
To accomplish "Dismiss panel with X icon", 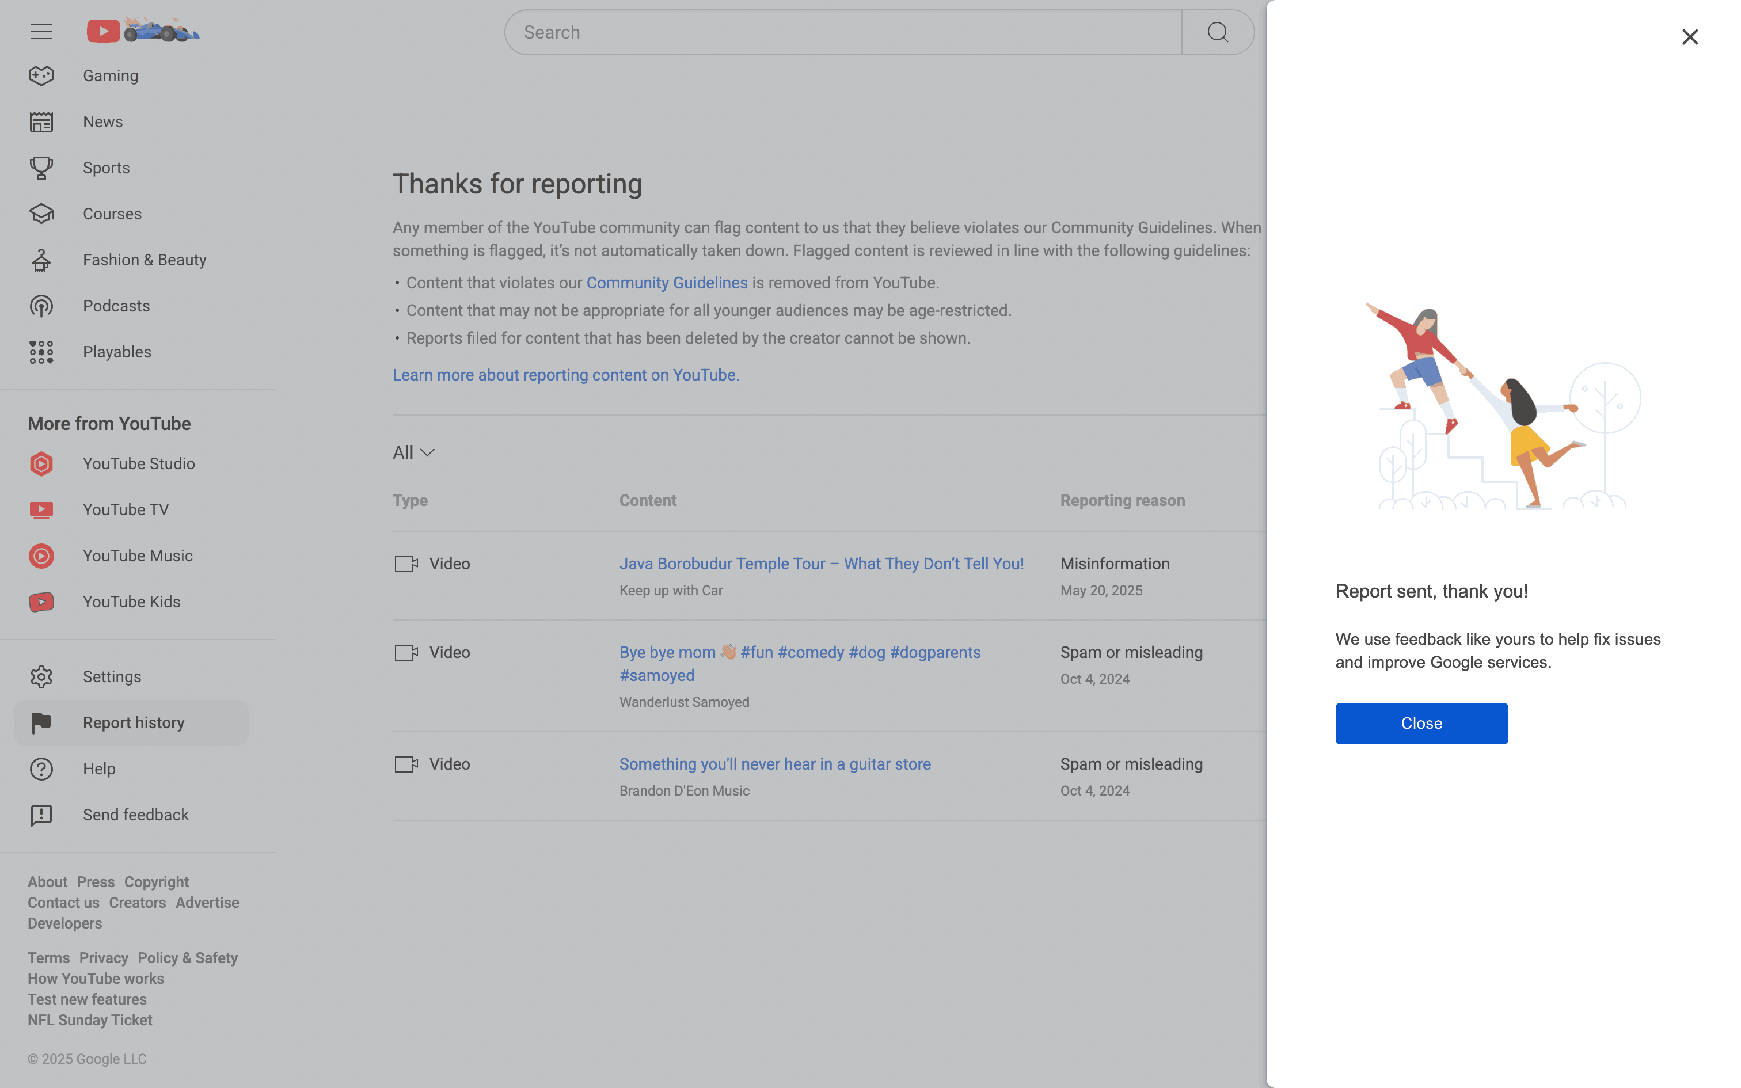I will click(x=1689, y=37).
